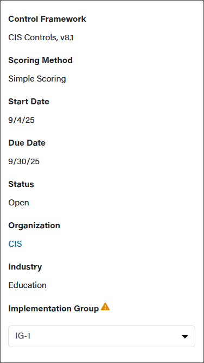Select the CIS Controls framework value

33,37
